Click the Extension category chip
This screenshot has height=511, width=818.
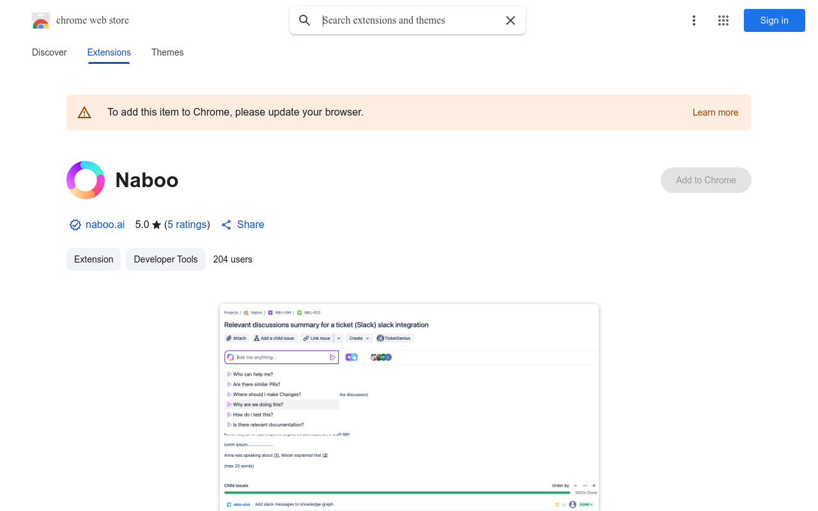93,259
